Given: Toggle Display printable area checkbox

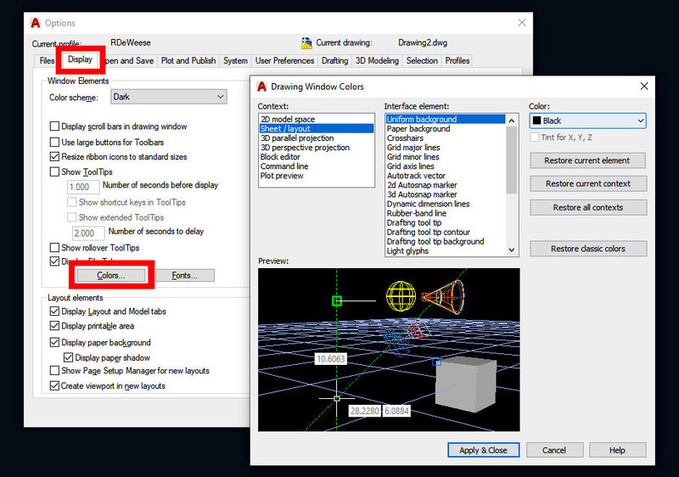Looking at the screenshot, I should (54, 326).
